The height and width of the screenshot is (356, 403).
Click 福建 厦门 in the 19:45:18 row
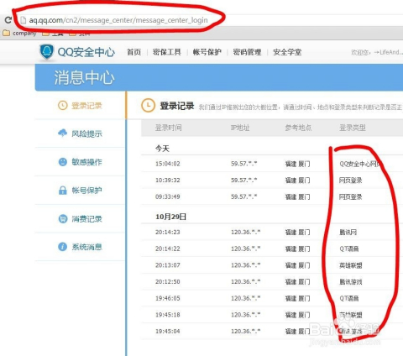(x=297, y=315)
